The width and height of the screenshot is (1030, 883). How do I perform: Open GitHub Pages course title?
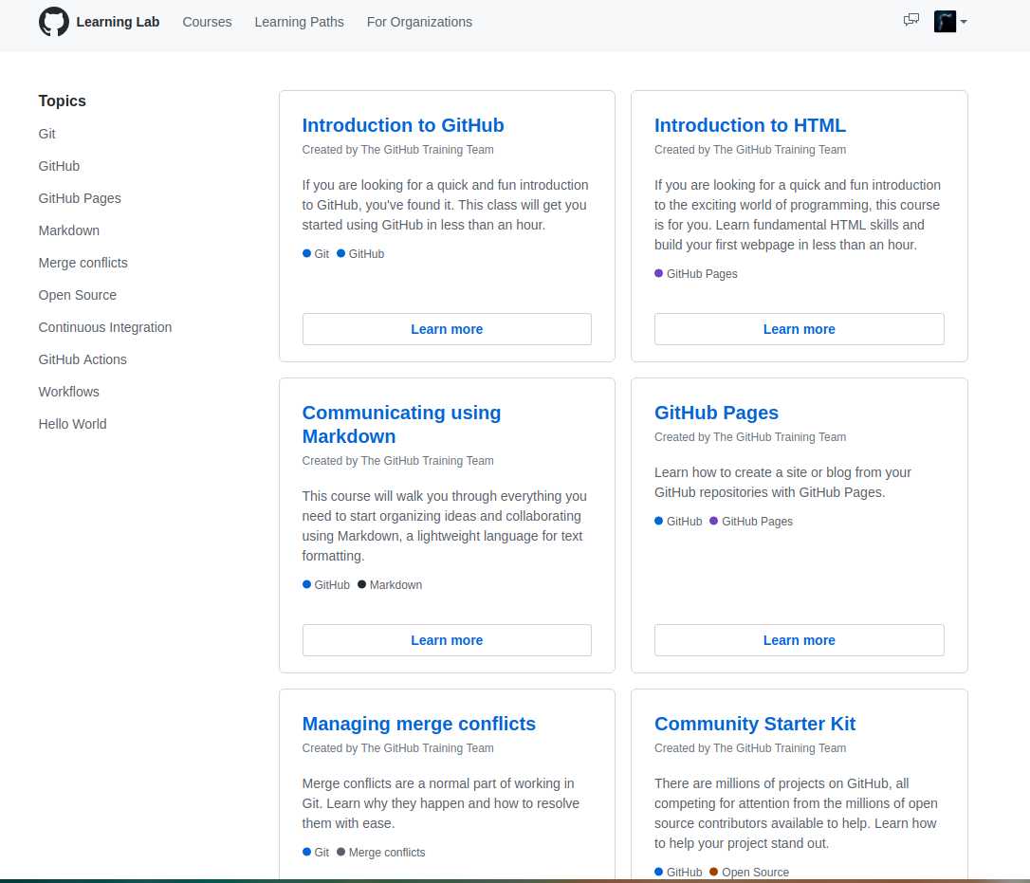point(716,412)
